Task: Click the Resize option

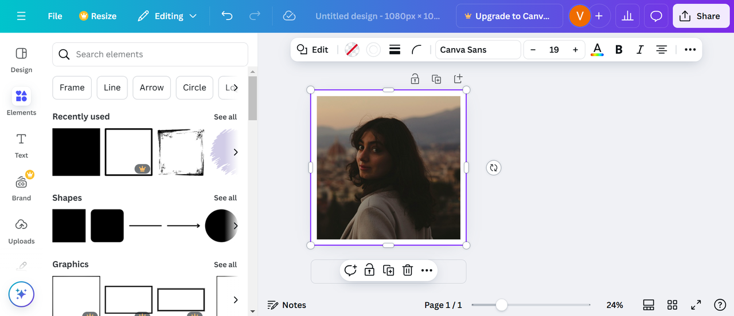Action: [98, 16]
